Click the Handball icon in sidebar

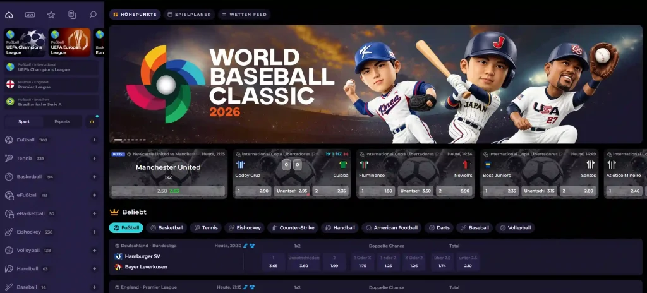[x=9, y=268]
